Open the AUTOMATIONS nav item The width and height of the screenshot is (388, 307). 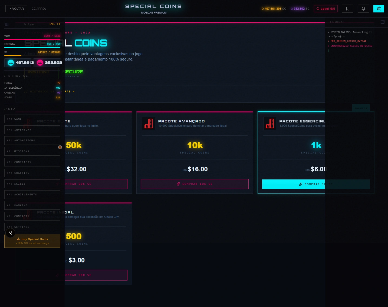[32, 141]
